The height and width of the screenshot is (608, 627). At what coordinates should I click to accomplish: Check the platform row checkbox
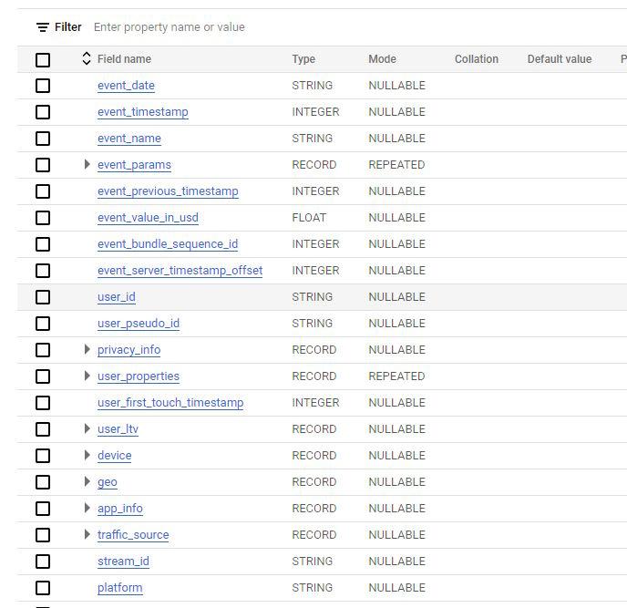[43, 588]
